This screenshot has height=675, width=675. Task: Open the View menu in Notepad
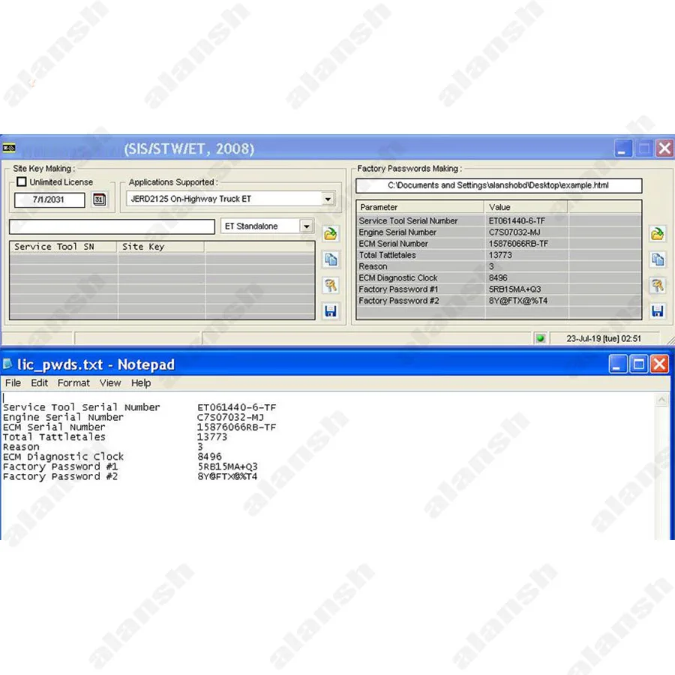pos(110,383)
